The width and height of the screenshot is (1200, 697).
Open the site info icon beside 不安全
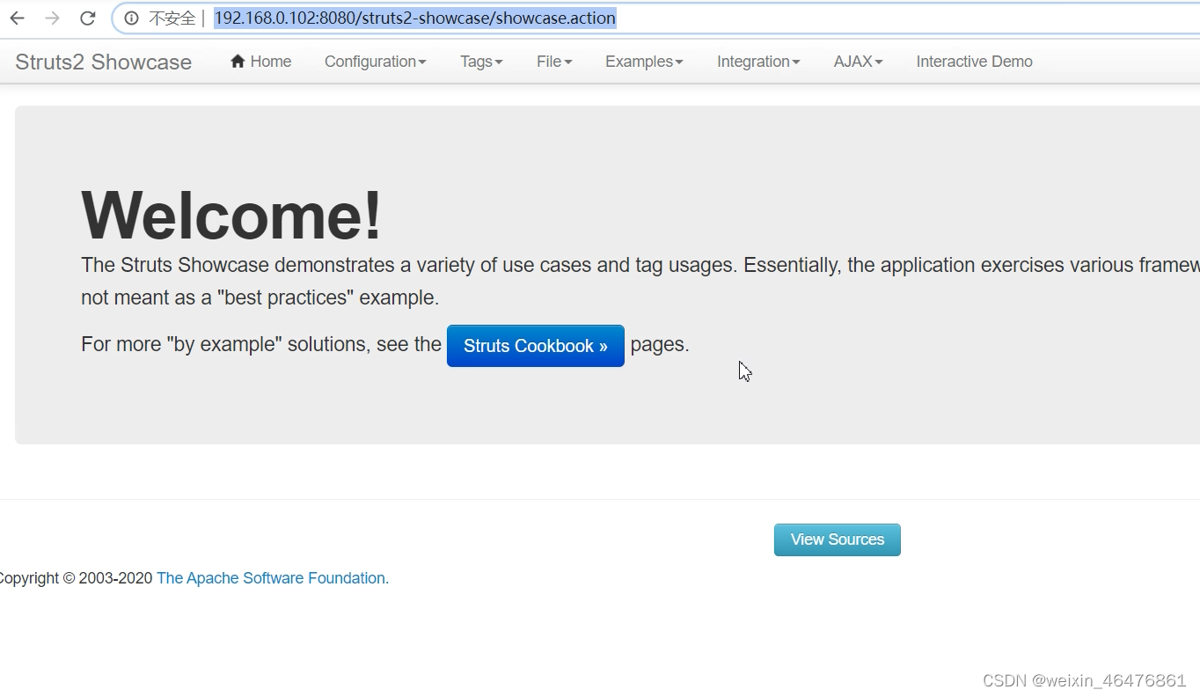[131, 18]
